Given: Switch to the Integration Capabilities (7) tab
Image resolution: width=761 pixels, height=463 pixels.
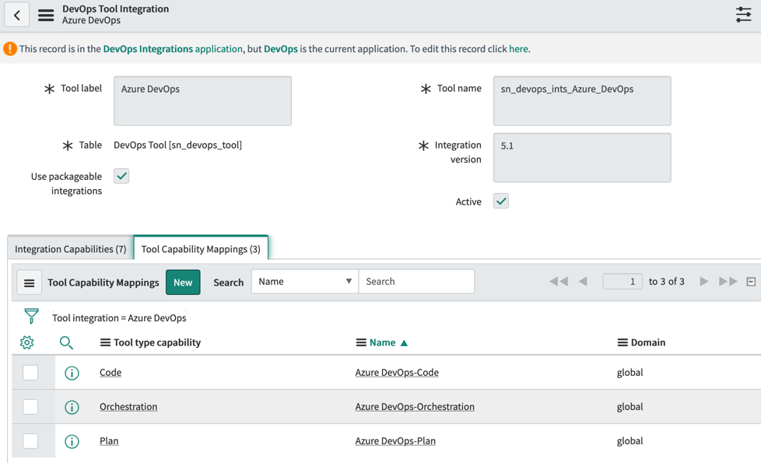Looking at the screenshot, I should pyautogui.click(x=70, y=249).
